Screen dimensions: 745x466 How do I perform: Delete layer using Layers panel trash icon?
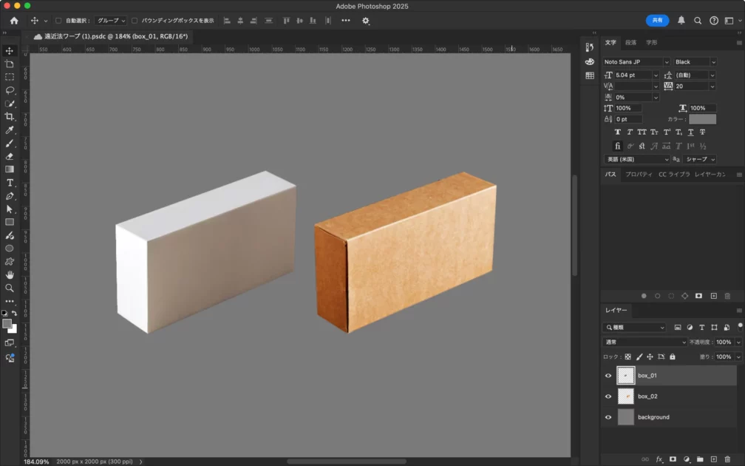tap(727, 459)
